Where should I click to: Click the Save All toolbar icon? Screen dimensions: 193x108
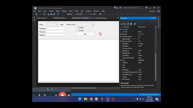pos(54,14)
